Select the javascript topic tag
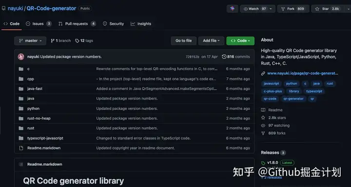Screen dimensions: 351x187 tap(272, 84)
